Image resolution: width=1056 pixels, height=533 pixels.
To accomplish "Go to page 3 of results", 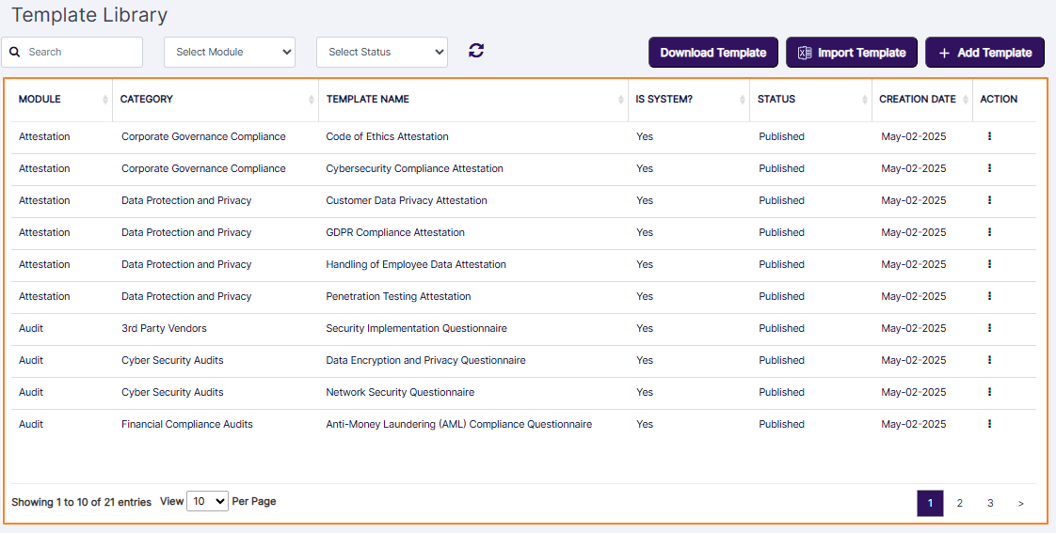I will 990,504.
